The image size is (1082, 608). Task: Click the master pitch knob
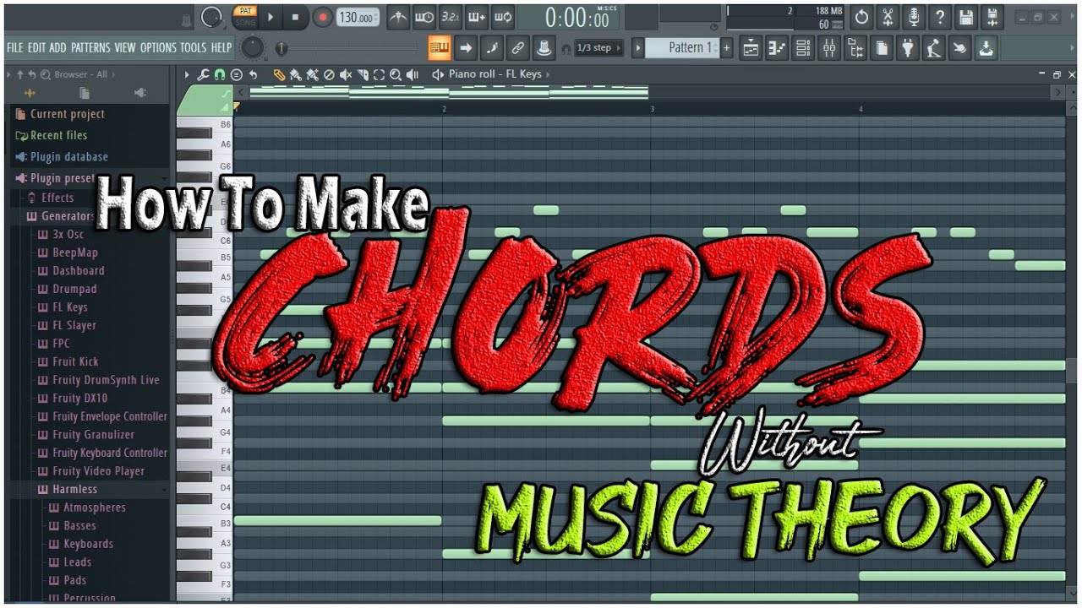(252, 49)
